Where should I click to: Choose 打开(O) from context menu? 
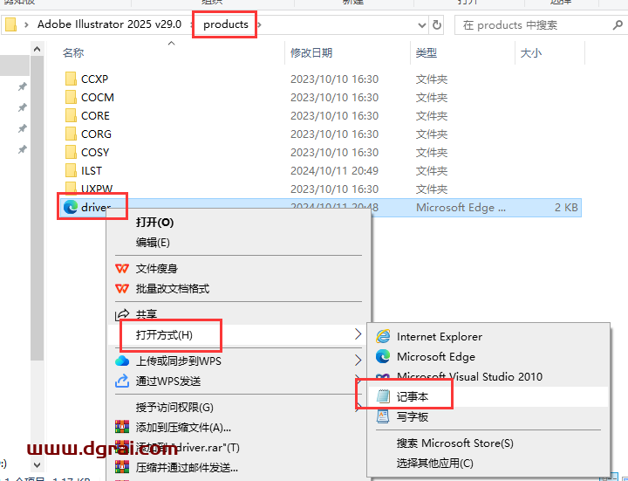(x=154, y=222)
